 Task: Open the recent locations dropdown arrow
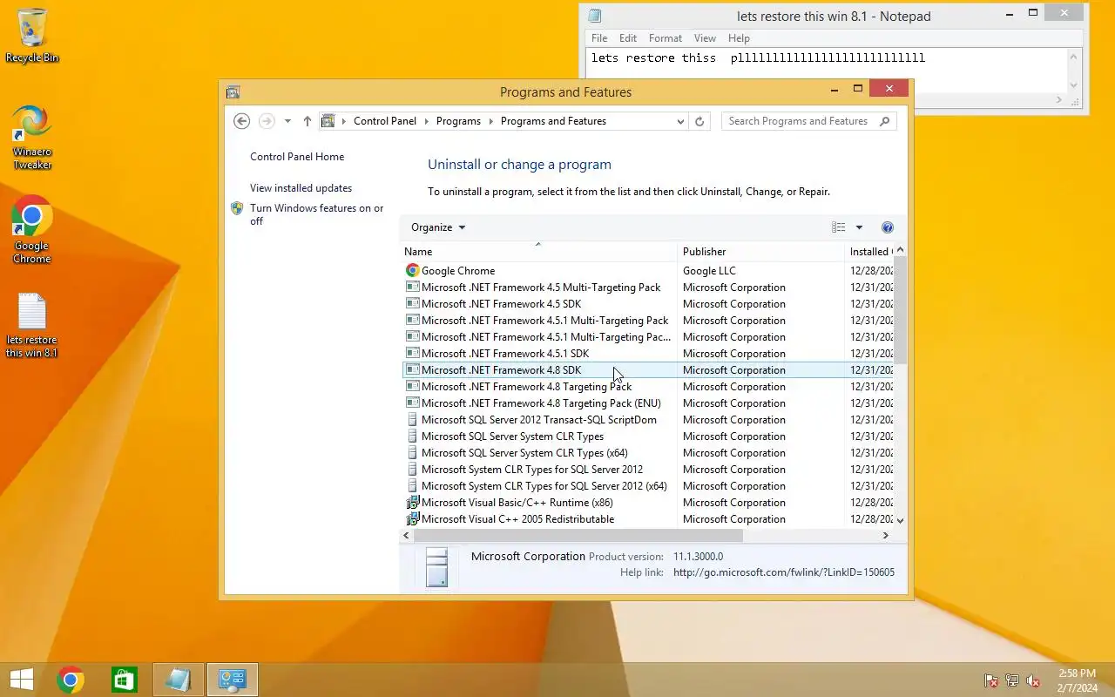click(287, 121)
